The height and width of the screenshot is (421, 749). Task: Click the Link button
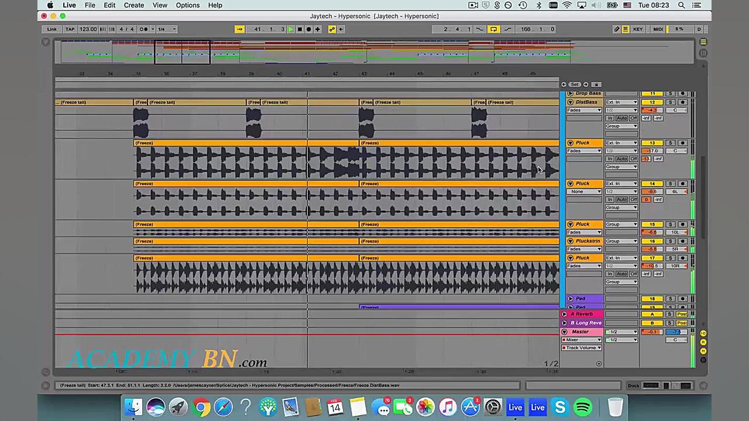[52, 29]
